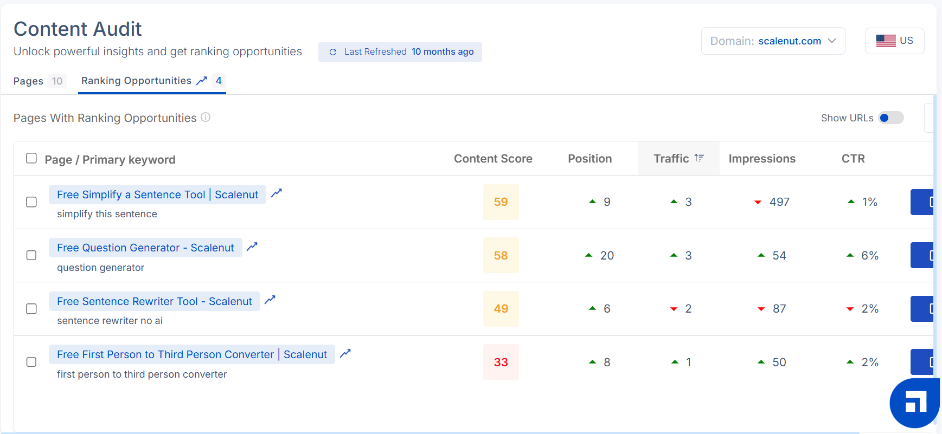
Task: Click content score 58 badge
Action: point(501,255)
